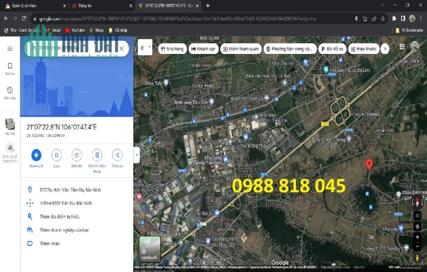Open the hamburger menu in Maps sidebar
Image resolution: width=427 pixels, height=272 pixels.
pos(10,49)
